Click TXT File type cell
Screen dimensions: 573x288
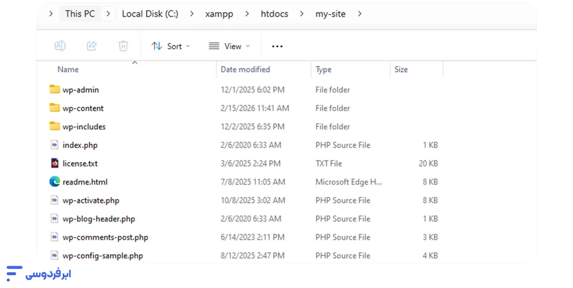(x=328, y=163)
